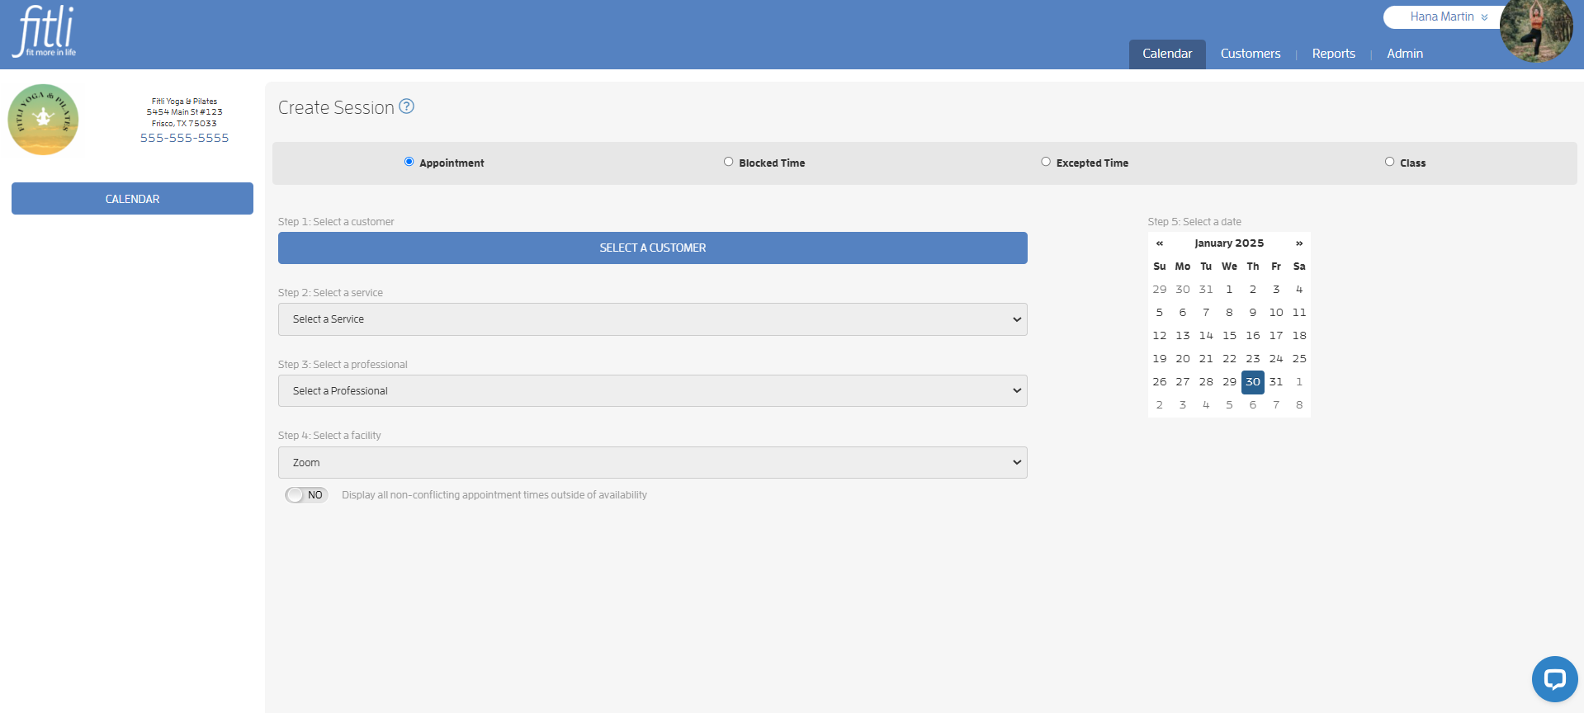
Task: Select January 1 in the first row
Action: 1229,290
